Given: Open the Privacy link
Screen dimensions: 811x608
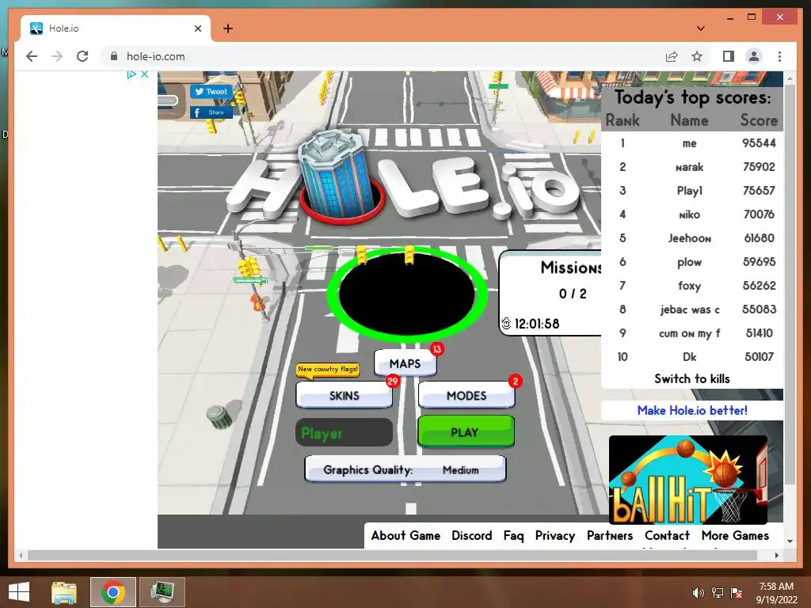Looking at the screenshot, I should coord(555,536).
